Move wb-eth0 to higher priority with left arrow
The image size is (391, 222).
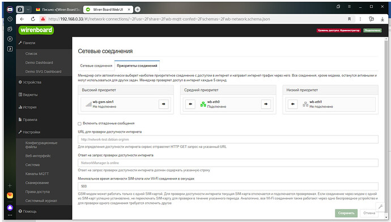point(190,104)
